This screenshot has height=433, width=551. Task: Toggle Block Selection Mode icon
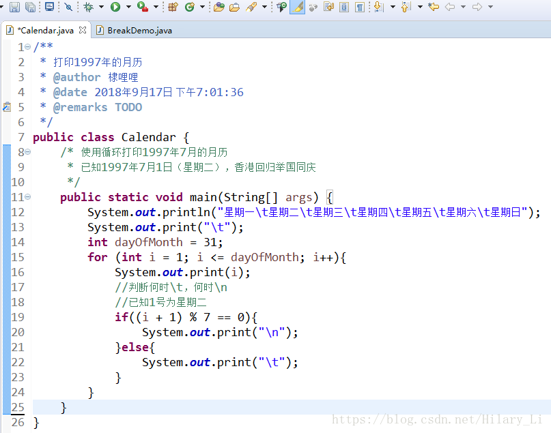point(344,7)
